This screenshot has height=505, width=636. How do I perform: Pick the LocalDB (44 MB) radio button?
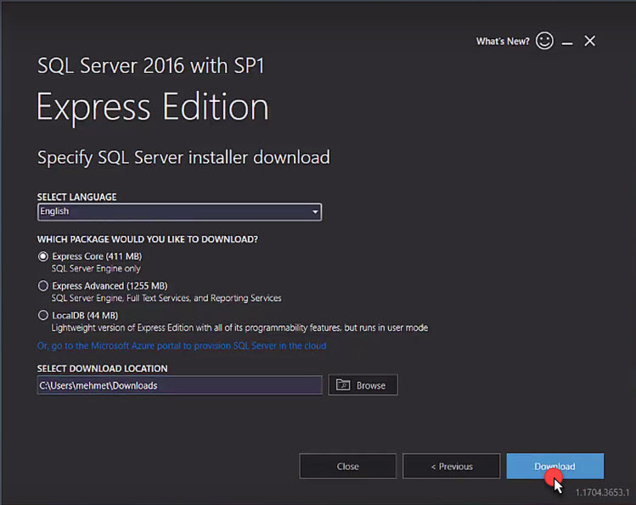(43, 316)
